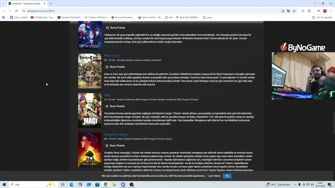
Task: Open the Chrome three-dot menu
Action: pyautogui.click(x=331, y=11)
